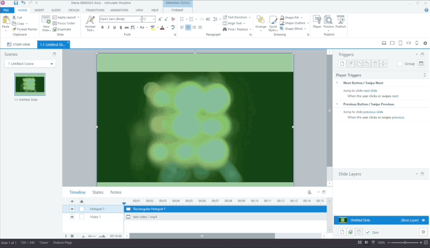
Task: Click the Bold formatting icon
Action: (x=103, y=28)
